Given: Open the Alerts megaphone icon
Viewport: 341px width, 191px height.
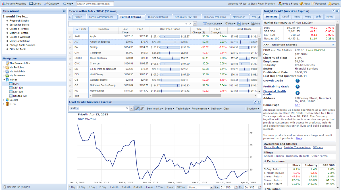Looking at the screenshot, I should click(301, 4).
